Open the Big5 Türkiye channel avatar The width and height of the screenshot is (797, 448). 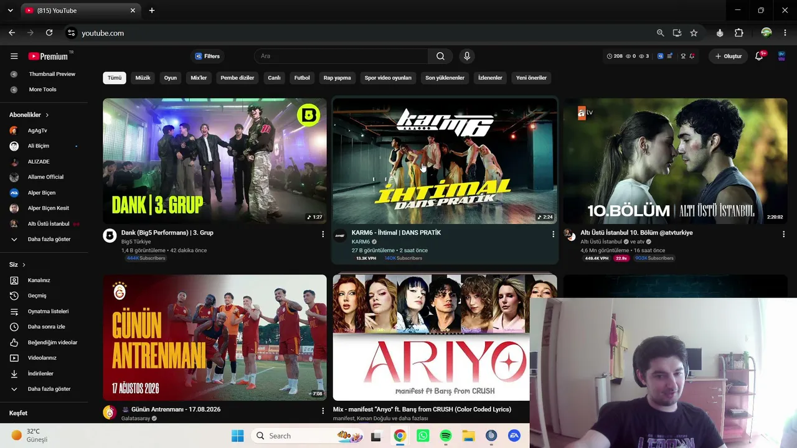(110, 236)
